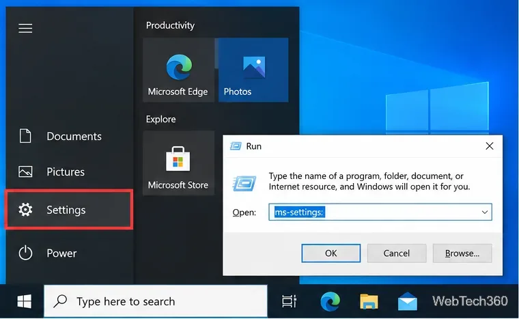Click the Explore group heading
The width and height of the screenshot is (519, 319).
click(x=161, y=120)
